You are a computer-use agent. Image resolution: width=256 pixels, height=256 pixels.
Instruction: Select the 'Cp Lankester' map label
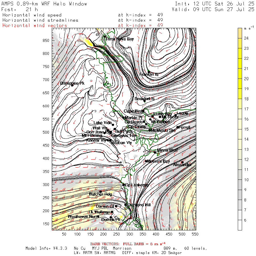click(x=137, y=185)
